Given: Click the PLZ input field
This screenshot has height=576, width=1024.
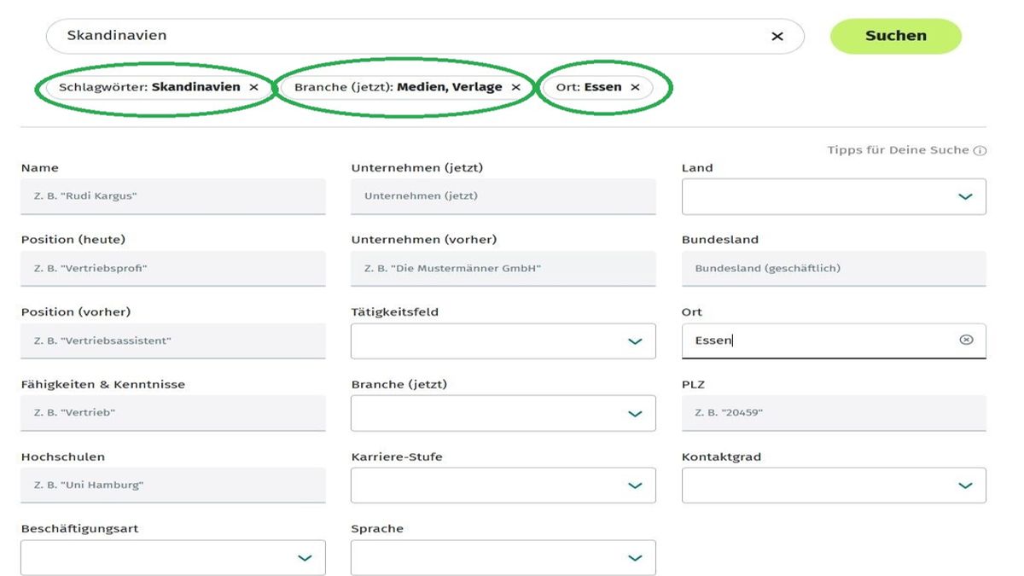Looking at the screenshot, I should [x=834, y=413].
